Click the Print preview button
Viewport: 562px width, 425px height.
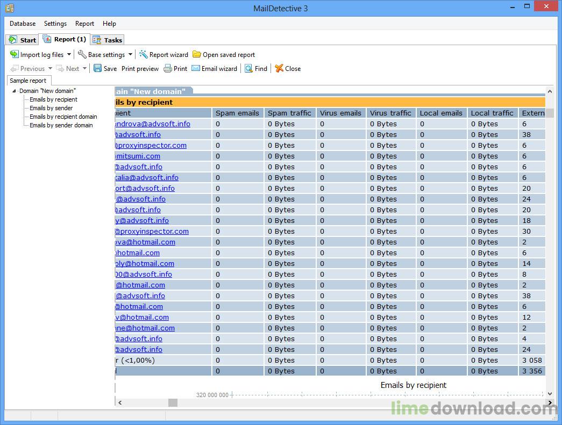(x=140, y=68)
